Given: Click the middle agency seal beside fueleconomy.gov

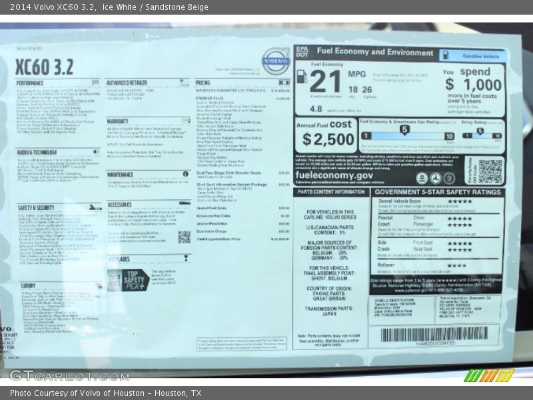Looking at the screenshot, I should (436, 178).
